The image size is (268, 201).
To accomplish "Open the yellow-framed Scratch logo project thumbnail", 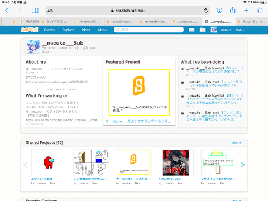I will click(133, 162).
